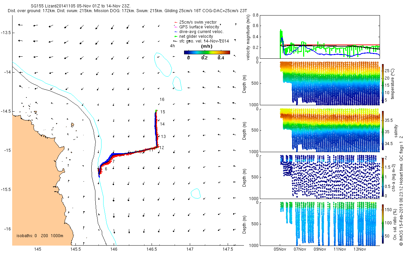Click the '09Nov' date tick

tap(320, 249)
